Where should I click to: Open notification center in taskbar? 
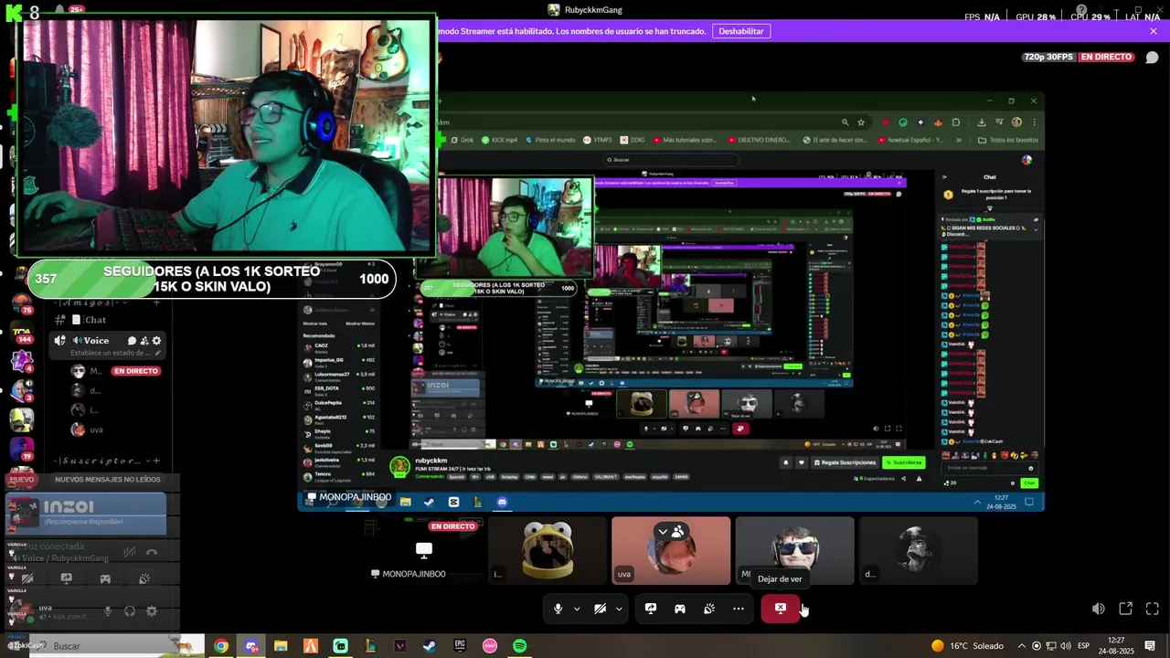coord(1150,646)
